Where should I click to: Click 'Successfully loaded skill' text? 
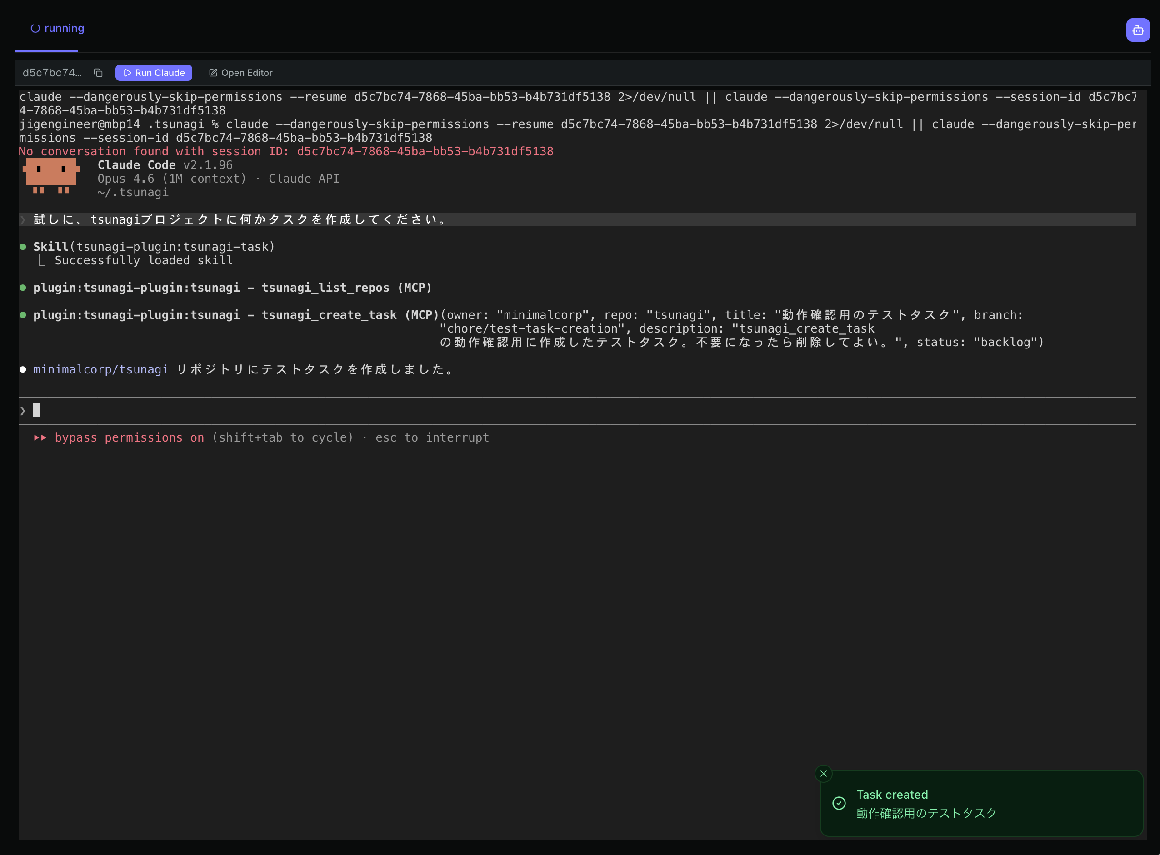click(144, 261)
